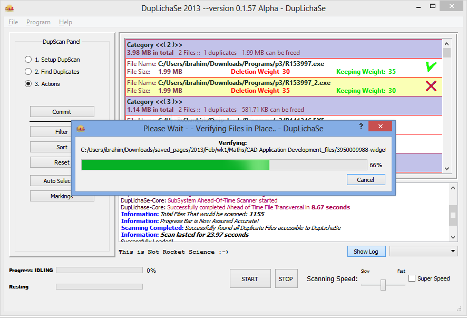Click the 'Total Files That would be scanned: 1155' line
467x318 pixels.
192,214
